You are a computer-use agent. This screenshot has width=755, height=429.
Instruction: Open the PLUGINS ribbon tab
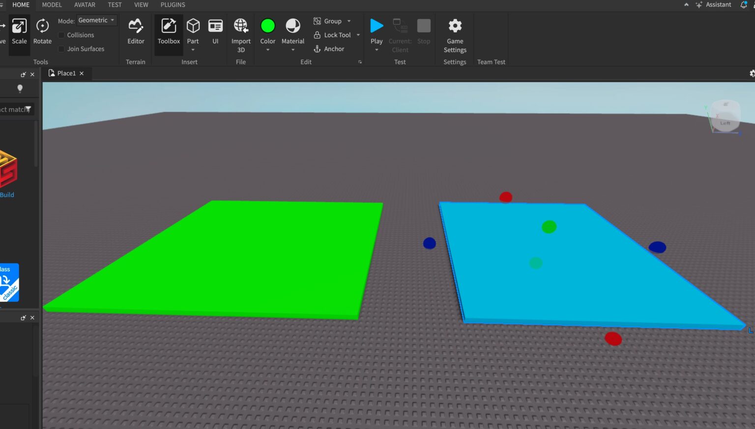(173, 5)
